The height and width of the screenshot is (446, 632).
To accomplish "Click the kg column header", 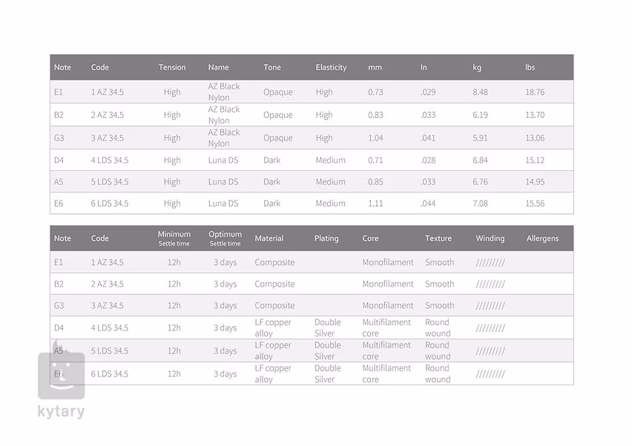I will [477, 67].
